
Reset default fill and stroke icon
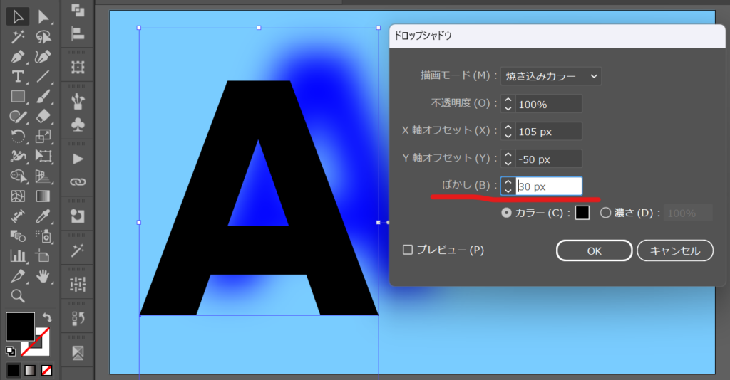[x=10, y=351]
